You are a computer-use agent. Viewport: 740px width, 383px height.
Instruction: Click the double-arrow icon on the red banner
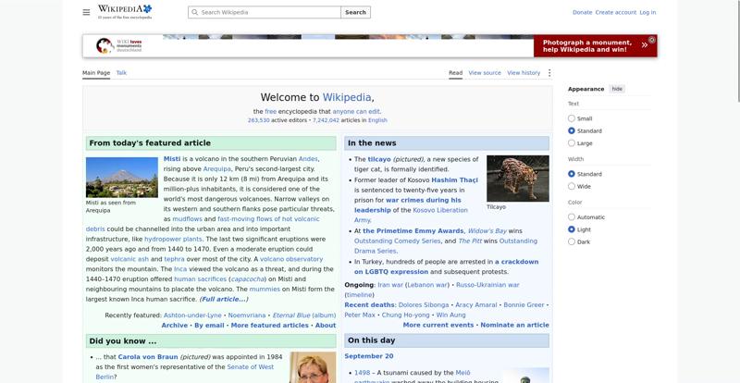click(x=644, y=45)
